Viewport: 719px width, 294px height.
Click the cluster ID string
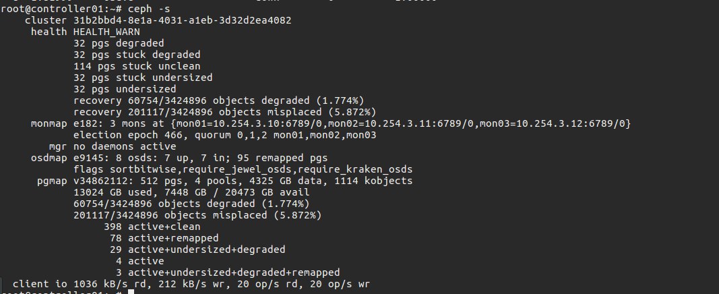click(x=182, y=20)
